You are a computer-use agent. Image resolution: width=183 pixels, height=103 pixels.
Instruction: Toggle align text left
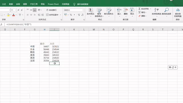(28, 15)
